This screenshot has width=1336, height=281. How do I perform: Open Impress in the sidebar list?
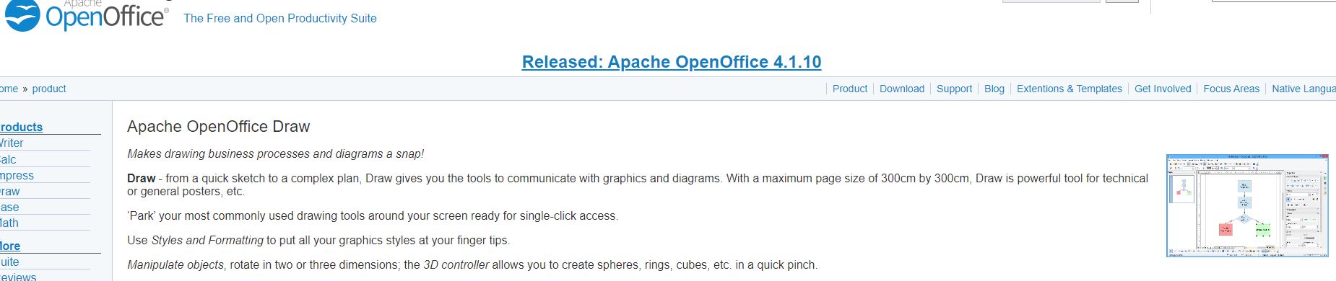(16, 175)
